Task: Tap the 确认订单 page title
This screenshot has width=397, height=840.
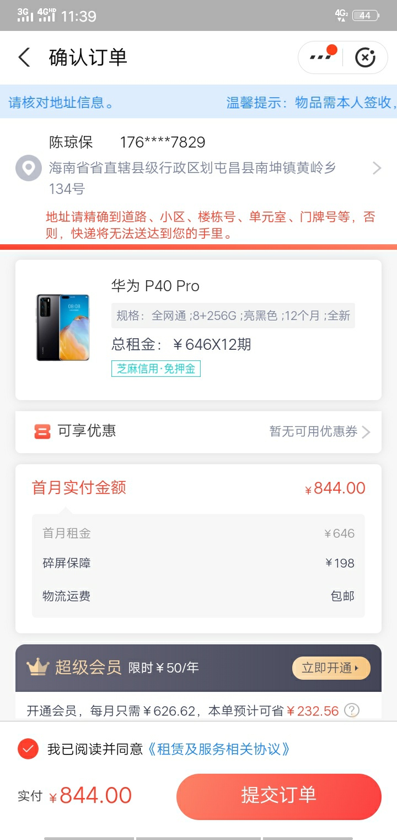Action: 88,57
